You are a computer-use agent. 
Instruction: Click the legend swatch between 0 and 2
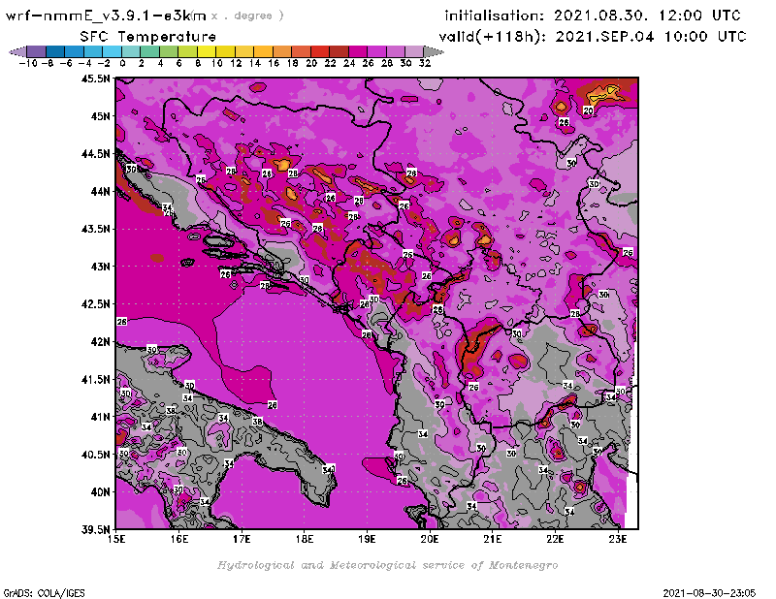click(x=131, y=51)
